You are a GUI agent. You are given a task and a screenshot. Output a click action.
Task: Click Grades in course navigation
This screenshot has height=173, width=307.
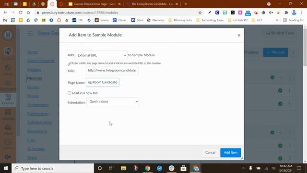pos(33,87)
